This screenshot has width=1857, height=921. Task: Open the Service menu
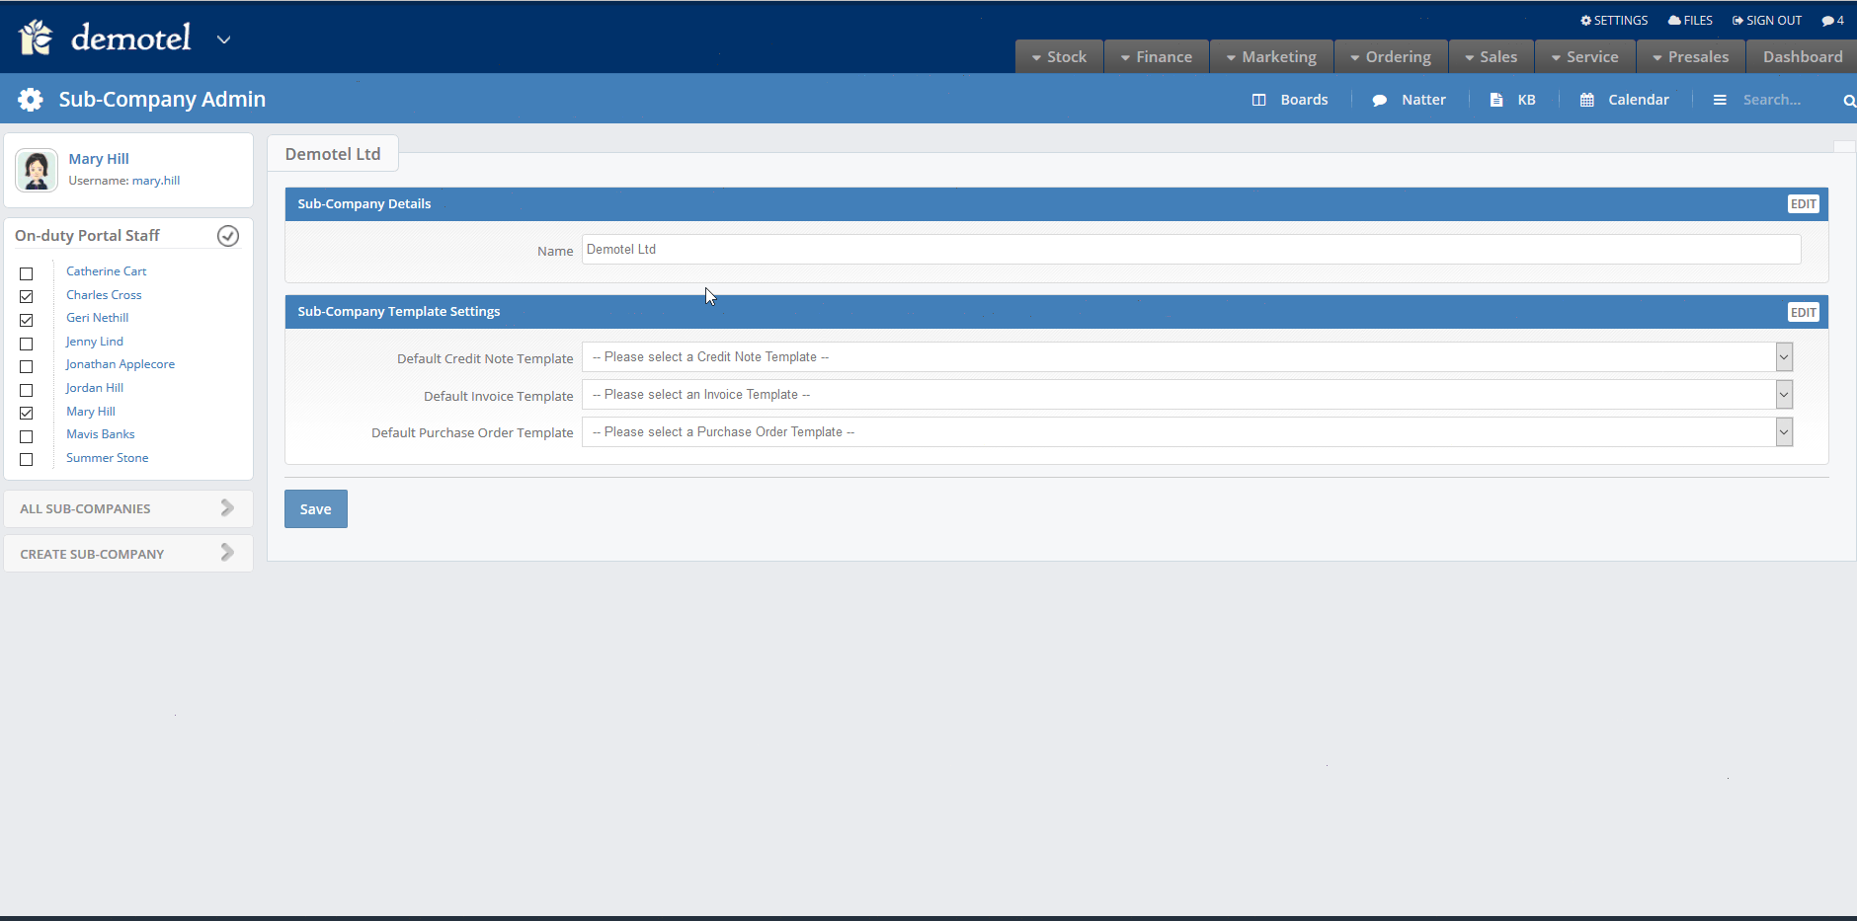click(1585, 56)
